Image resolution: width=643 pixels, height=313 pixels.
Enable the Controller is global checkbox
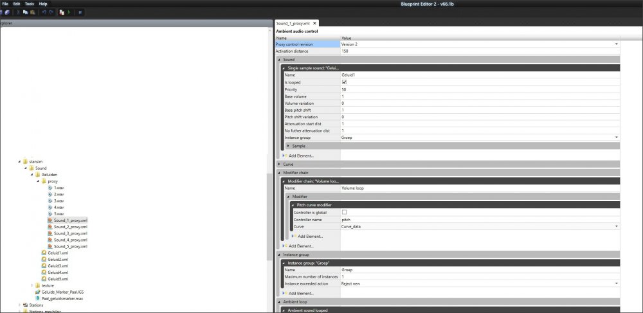point(345,212)
